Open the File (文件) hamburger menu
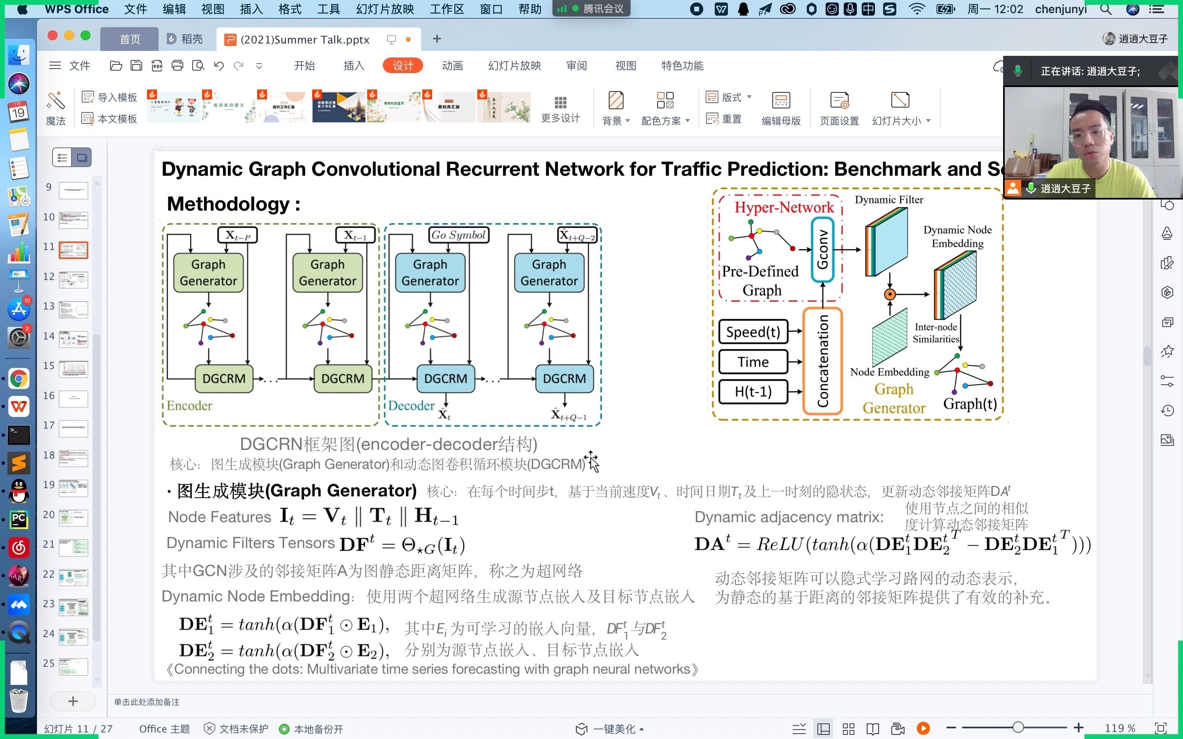 click(x=70, y=66)
